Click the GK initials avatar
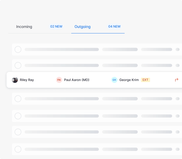 click(114, 80)
